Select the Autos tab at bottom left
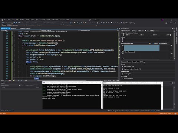This screenshot has width=178, height=133. (x=3, y=111)
